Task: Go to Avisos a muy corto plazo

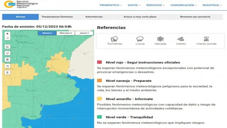Action: click(x=140, y=17)
